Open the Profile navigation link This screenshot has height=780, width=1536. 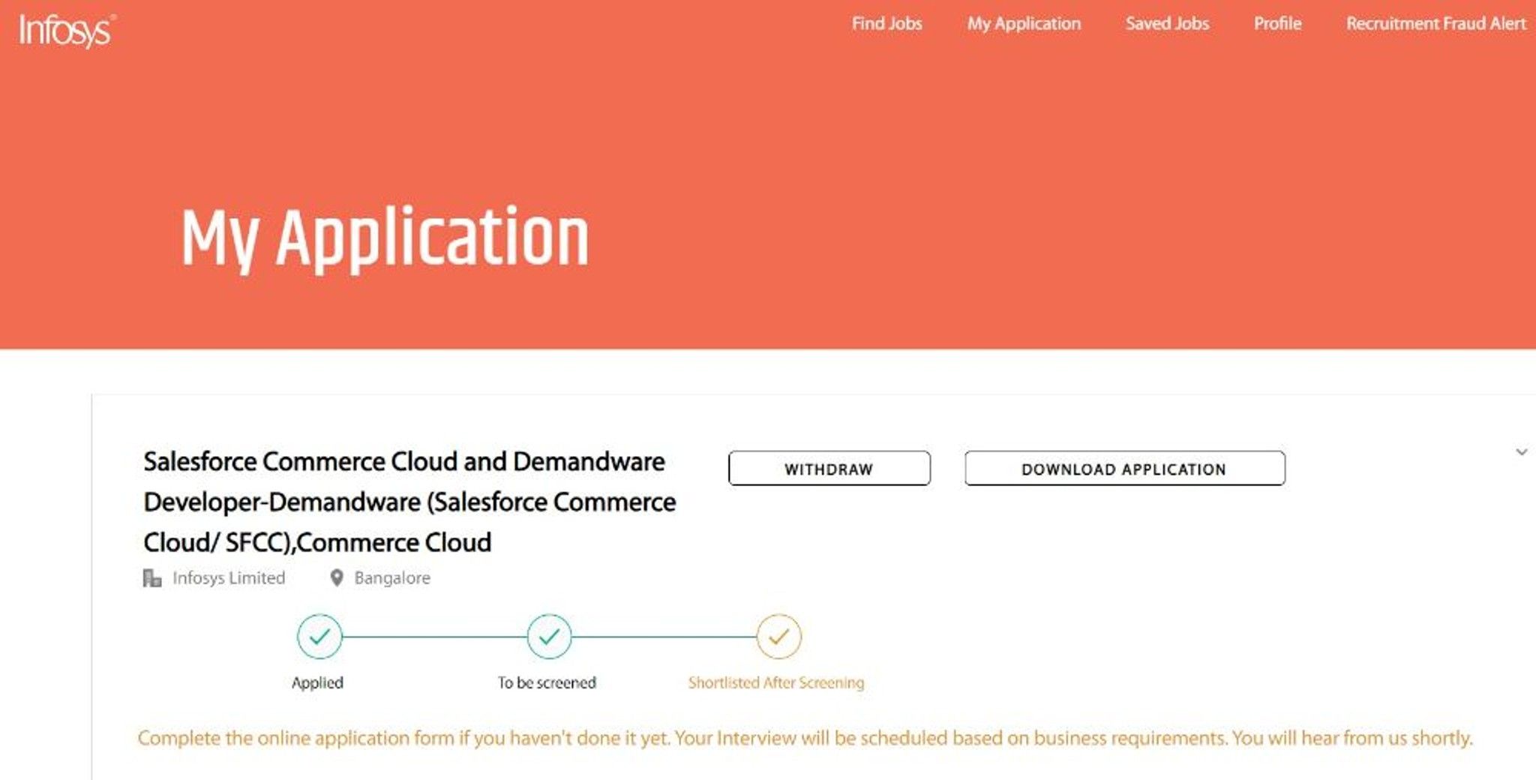pyautogui.click(x=1277, y=24)
